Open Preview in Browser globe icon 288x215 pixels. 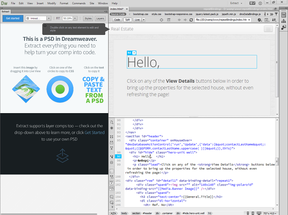pos(260,20)
